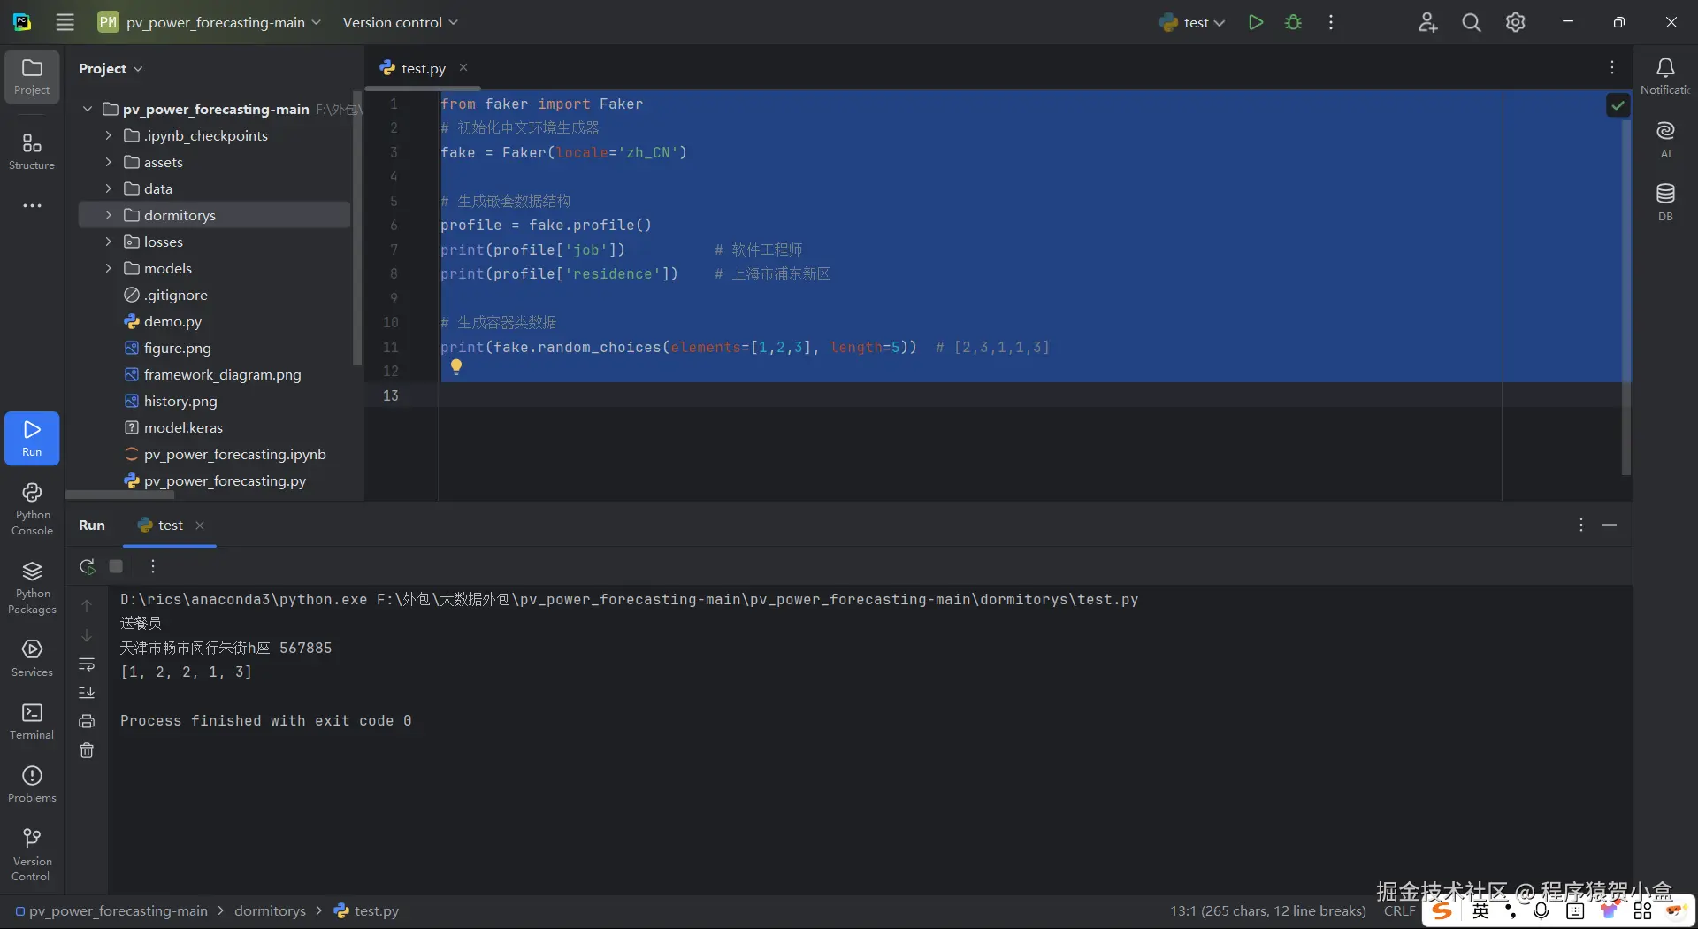Screen dimensions: 1698x929
Task: Open the main hamburger menu
Action: pos(65,23)
